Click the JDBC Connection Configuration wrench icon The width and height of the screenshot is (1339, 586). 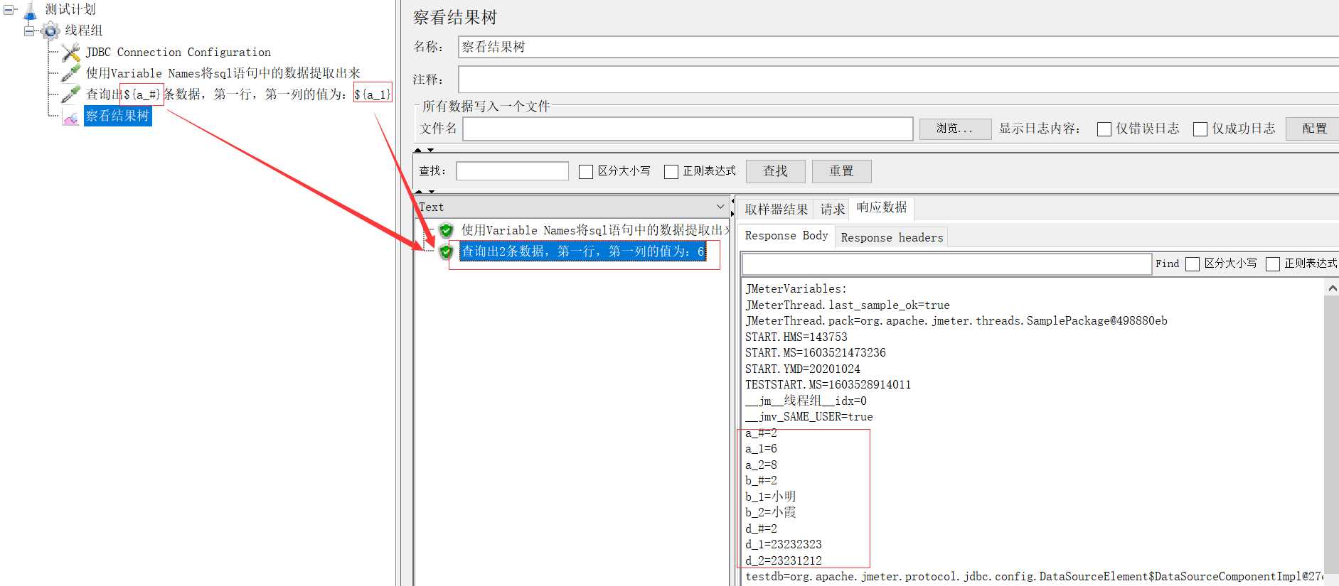(x=70, y=52)
